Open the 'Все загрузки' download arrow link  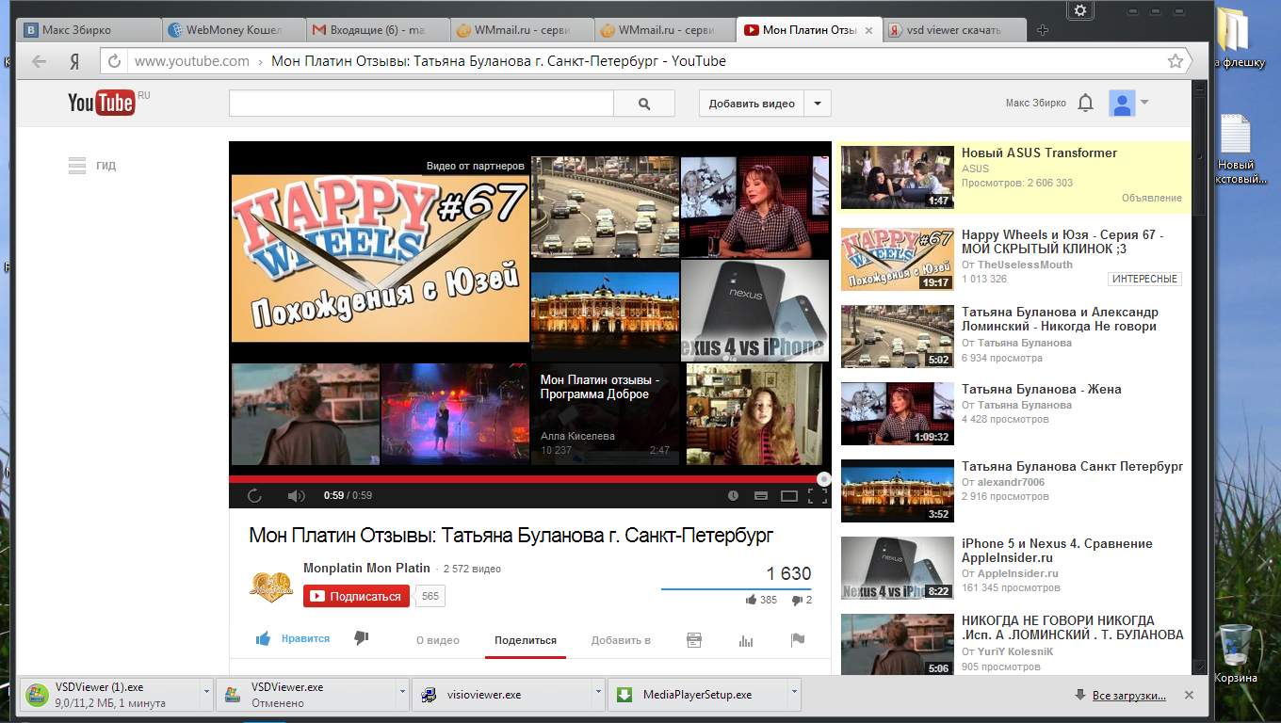[1120, 696]
